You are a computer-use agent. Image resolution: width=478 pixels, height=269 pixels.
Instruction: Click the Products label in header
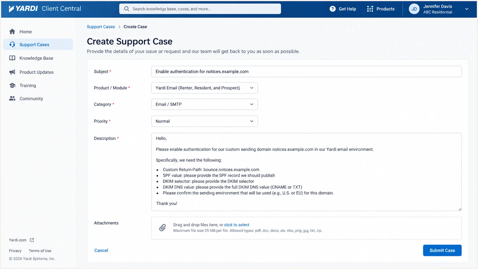click(x=385, y=9)
